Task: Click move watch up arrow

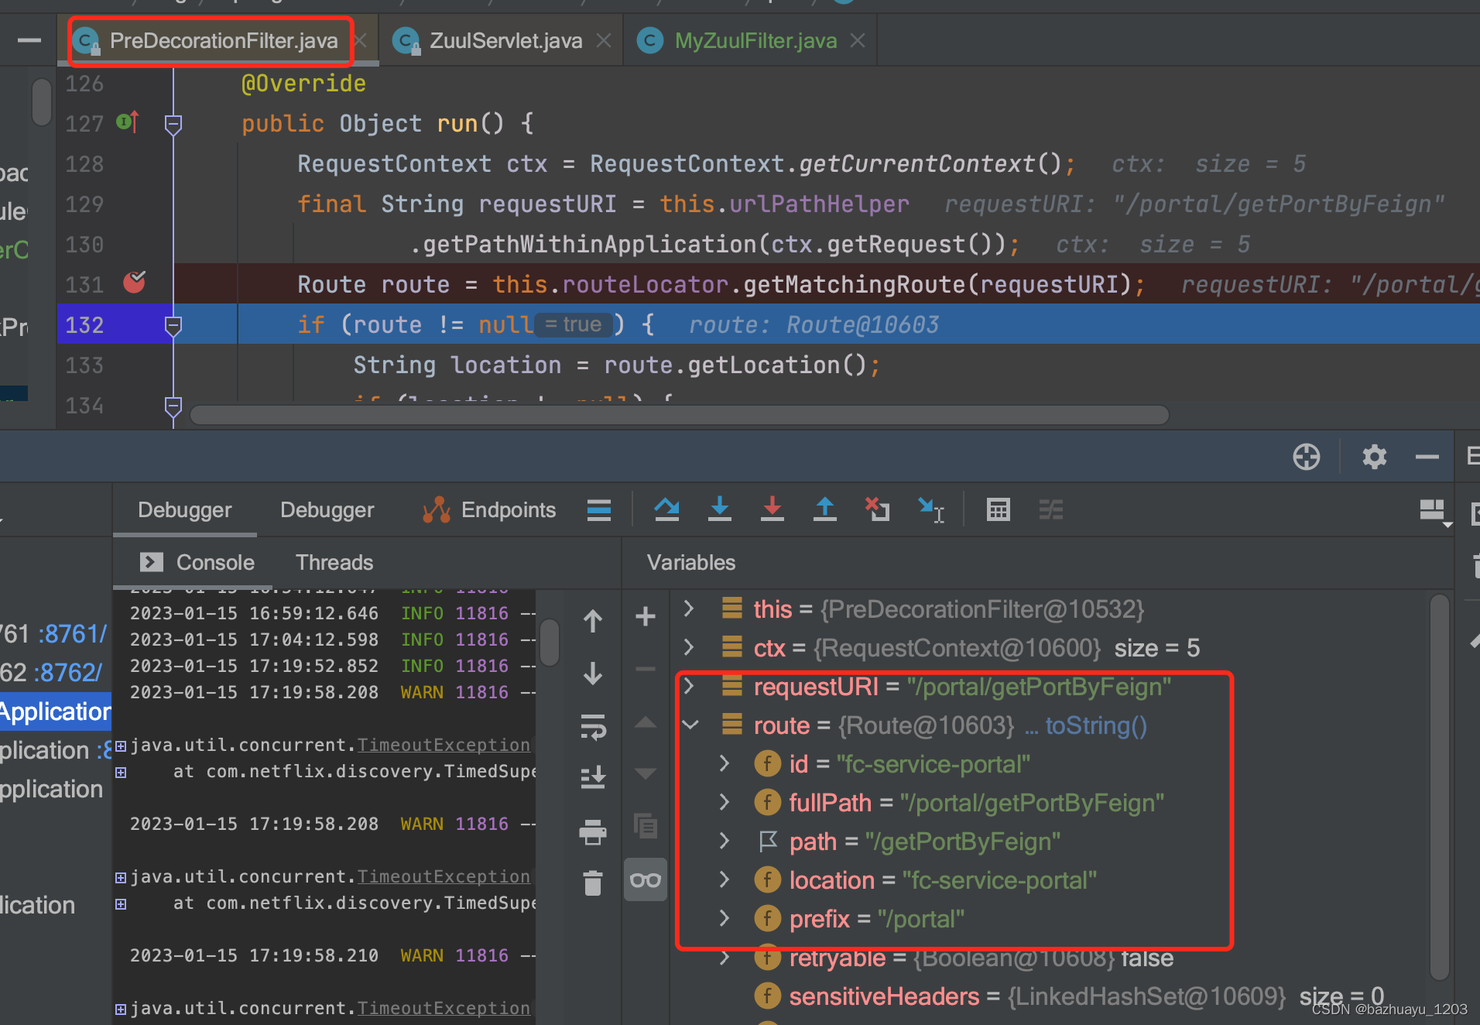Action: point(646,723)
